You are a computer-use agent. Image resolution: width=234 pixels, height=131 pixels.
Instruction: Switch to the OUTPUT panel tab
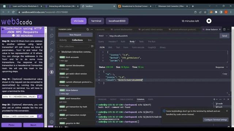113,99
